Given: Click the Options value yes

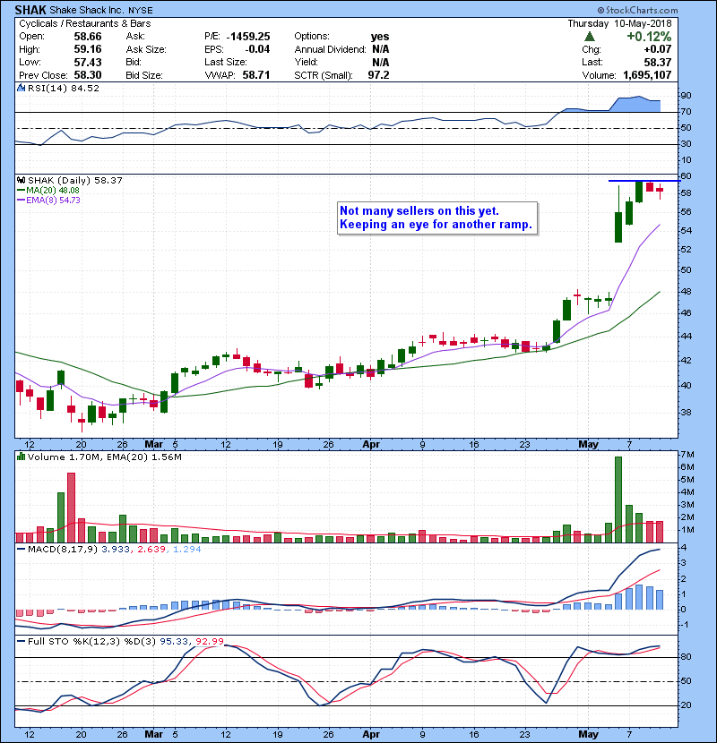Looking at the screenshot, I should tap(380, 37).
